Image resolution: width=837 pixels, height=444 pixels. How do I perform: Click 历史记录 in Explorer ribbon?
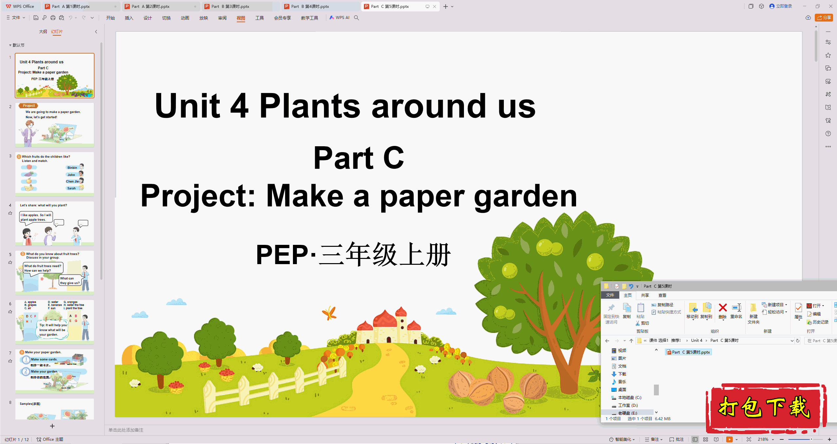tap(817, 322)
